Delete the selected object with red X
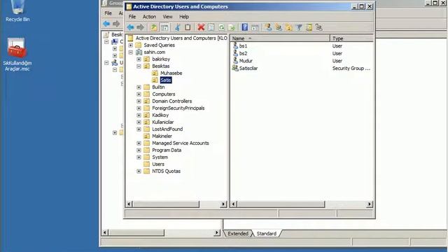The height and width of the screenshot is (252, 448). point(201,27)
